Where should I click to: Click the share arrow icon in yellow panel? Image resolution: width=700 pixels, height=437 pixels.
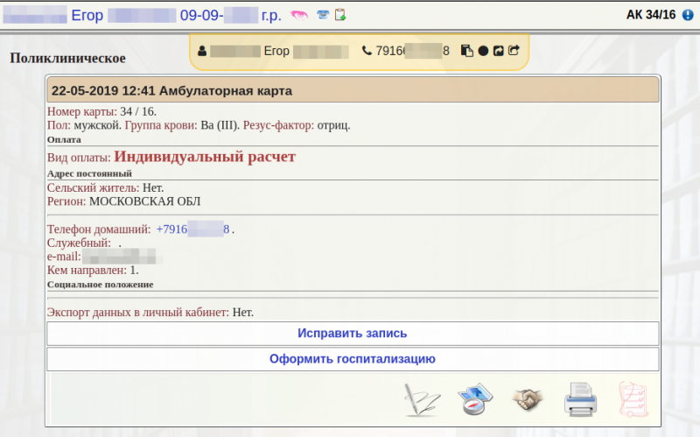click(514, 51)
